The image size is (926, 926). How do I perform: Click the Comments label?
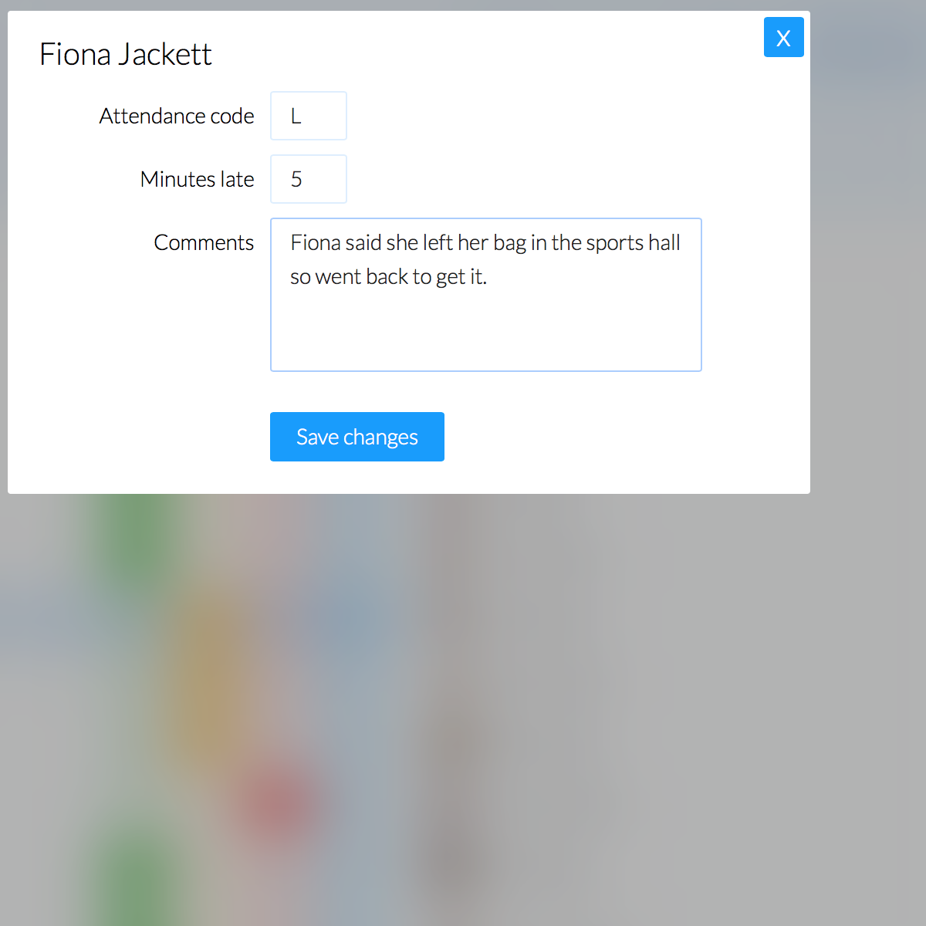click(204, 242)
